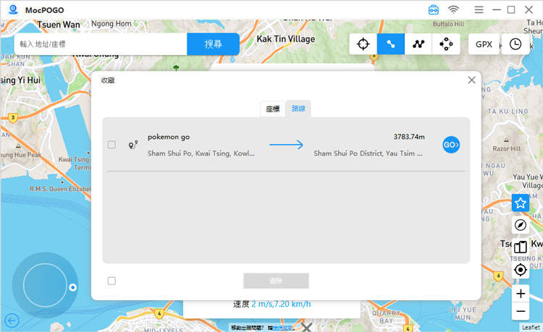The height and width of the screenshot is (332, 543).
Task: Click the back arrow icon at bottom left
Action: (12, 320)
